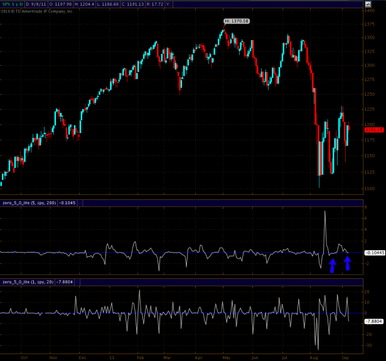Click the close price C: 1191.13
Viewport: 386px width, 361px height.
click(x=133, y=4)
